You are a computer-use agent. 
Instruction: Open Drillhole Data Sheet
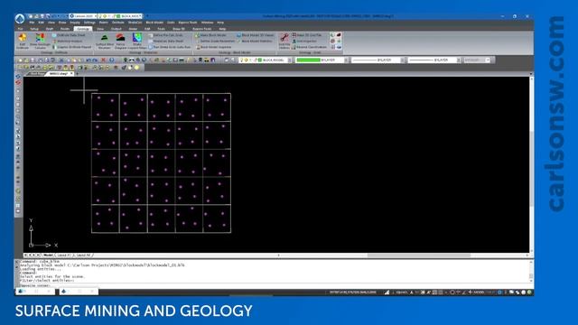[x=69, y=35]
